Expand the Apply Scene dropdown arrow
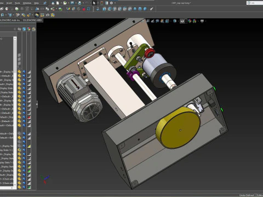The image size is (263, 197). [198, 21]
